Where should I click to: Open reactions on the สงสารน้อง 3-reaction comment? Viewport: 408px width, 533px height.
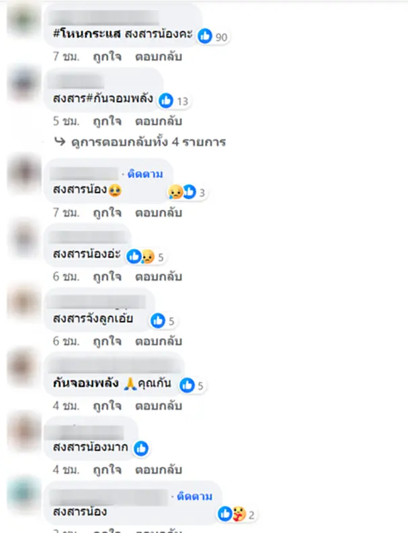point(187,192)
